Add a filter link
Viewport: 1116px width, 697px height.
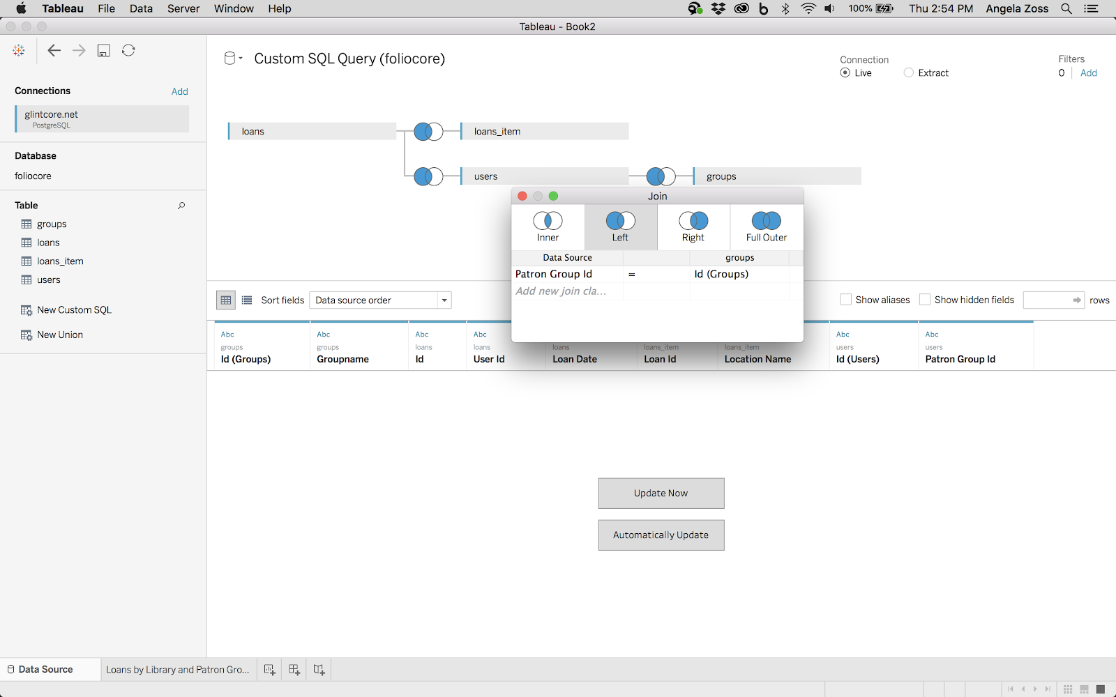[1089, 72]
